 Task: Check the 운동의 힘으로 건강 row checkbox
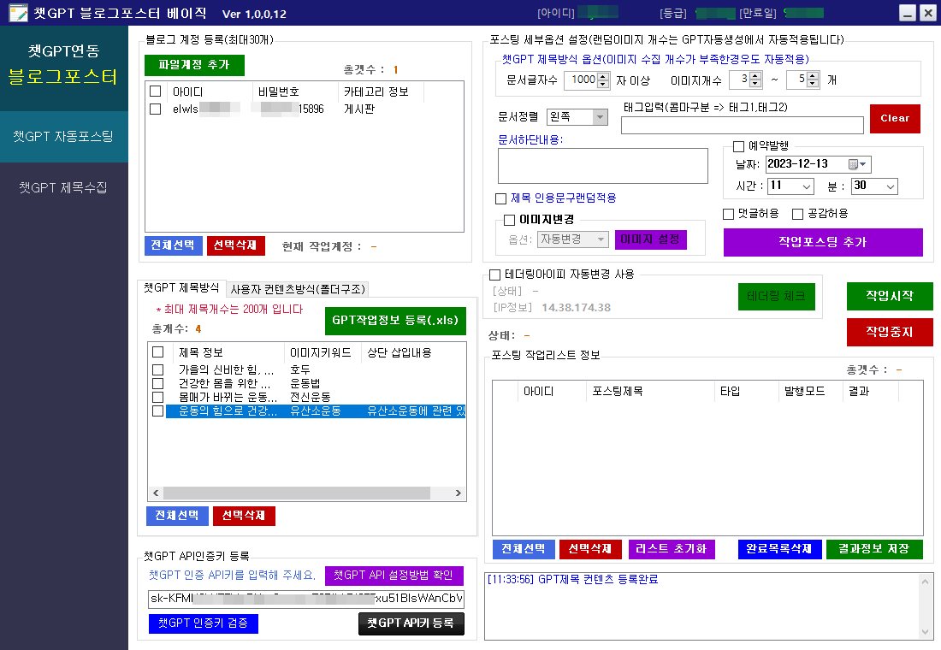tap(158, 411)
